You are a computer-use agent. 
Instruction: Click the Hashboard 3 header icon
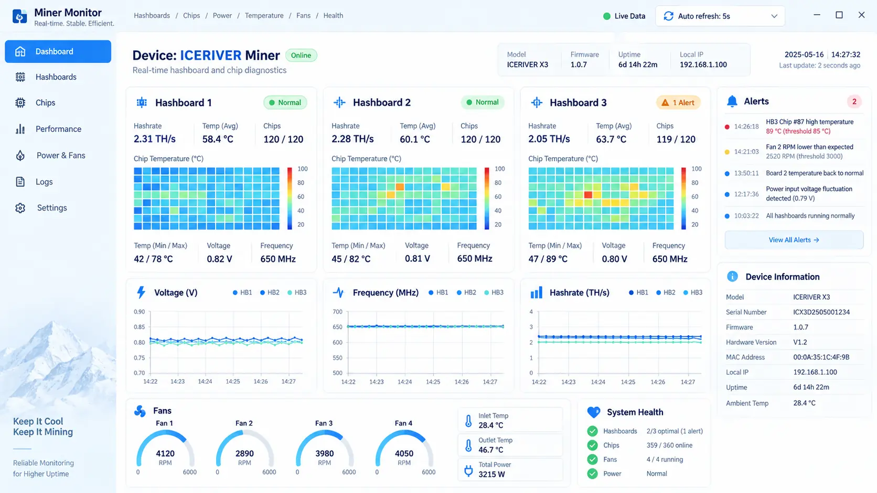[537, 103]
